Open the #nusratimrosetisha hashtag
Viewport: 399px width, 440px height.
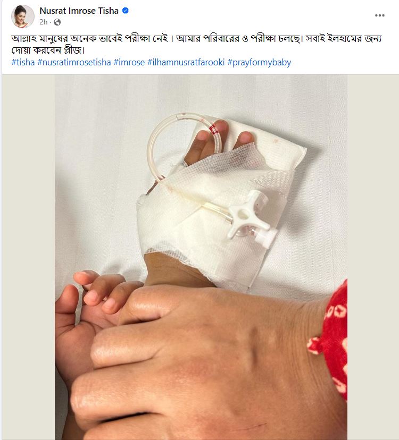74,62
